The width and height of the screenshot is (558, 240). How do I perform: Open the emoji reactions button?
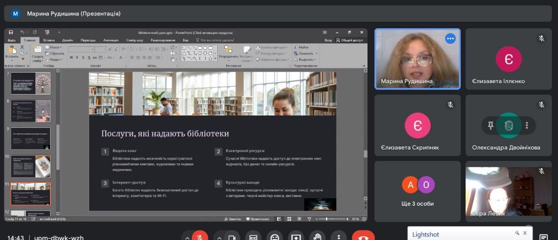click(x=275, y=237)
